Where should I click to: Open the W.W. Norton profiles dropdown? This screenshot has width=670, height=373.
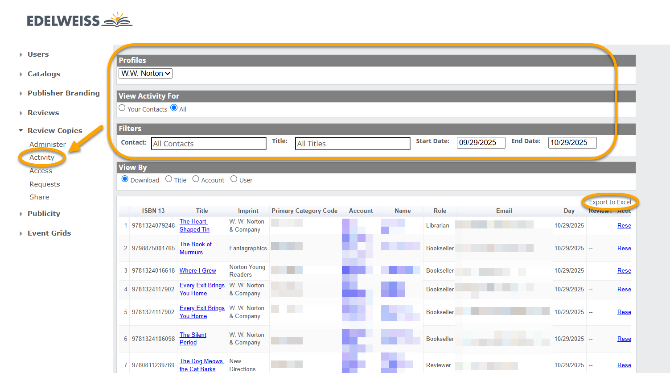[145, 74]
